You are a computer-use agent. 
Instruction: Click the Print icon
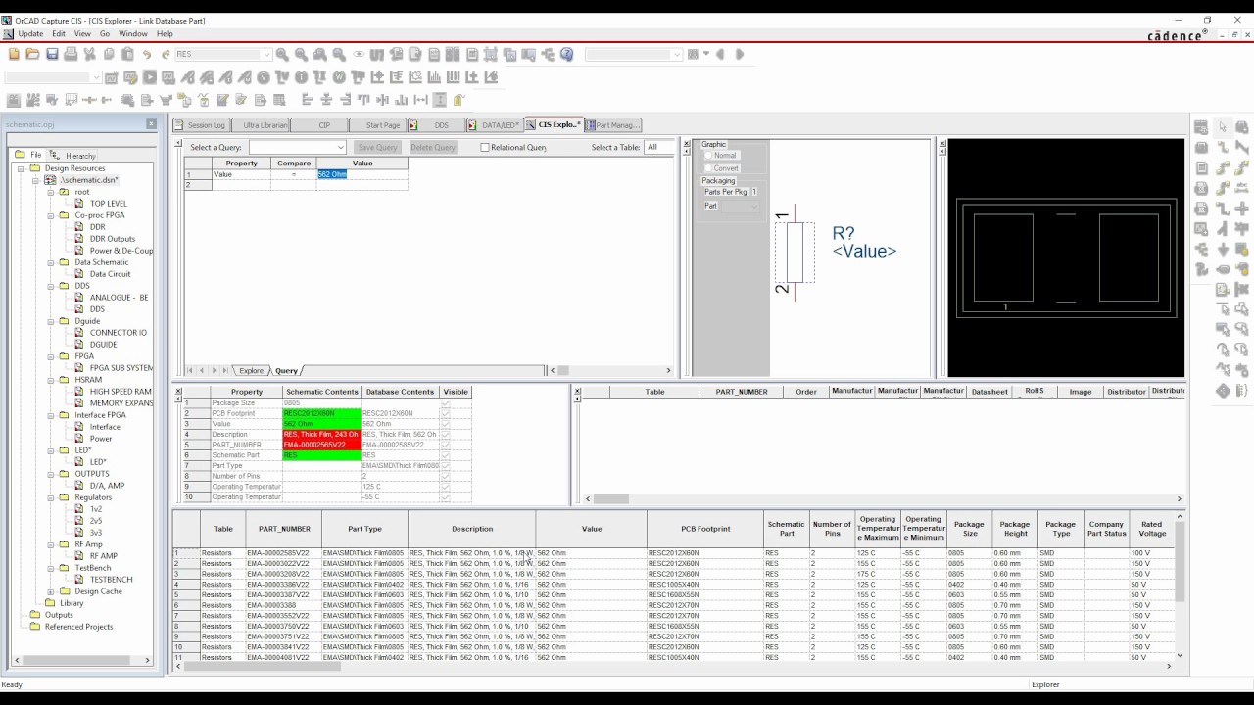[x=71, y=55]
